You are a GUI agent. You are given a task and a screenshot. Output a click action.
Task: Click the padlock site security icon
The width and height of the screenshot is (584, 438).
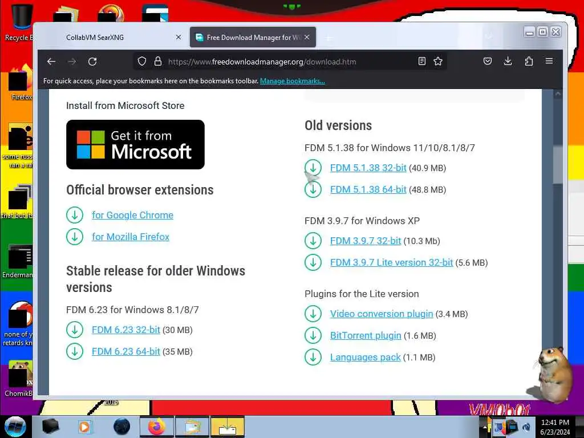click(158, 62)
